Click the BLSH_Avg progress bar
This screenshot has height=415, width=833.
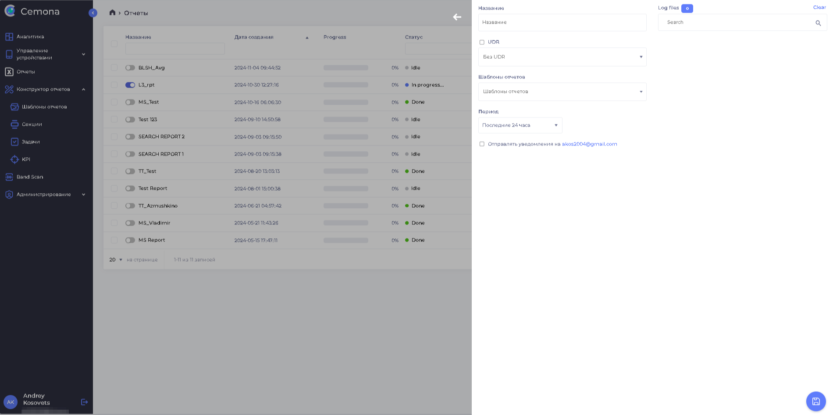[345, 68]
